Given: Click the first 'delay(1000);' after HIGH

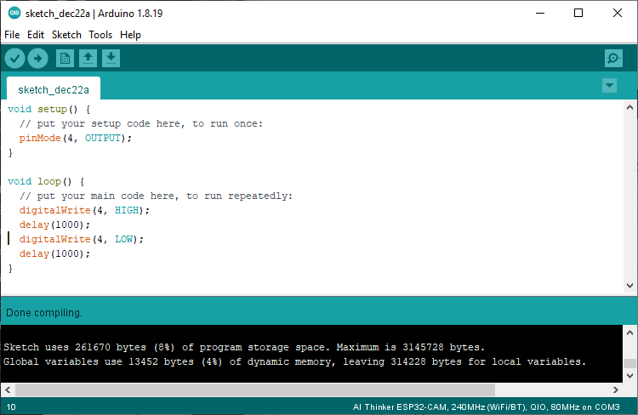Looking at the screenshot, I should 54,225.
